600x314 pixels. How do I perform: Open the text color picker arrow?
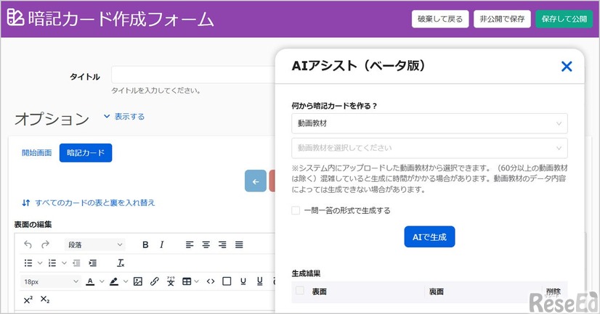(x=102, y=281)
